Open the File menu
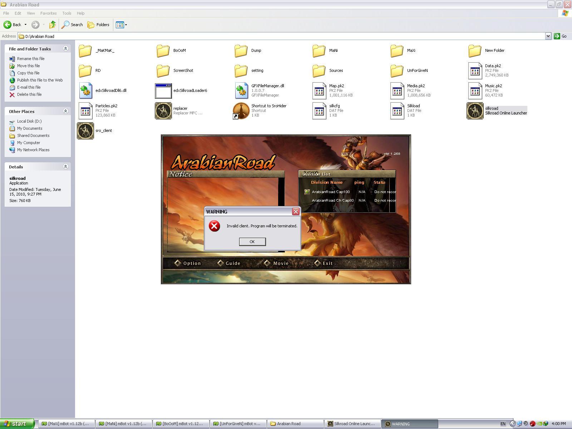Image resolution: width=572 pixels, height=429 pixels. (6, 13)
